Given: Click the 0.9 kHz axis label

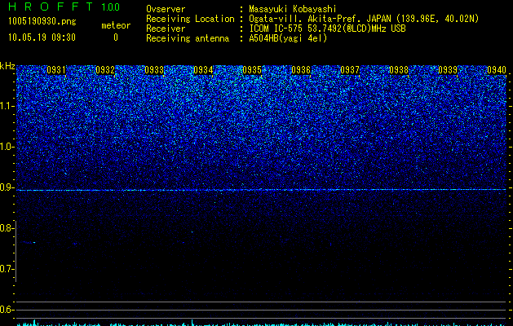Looking at the screenshot, I should coord(6,187).
